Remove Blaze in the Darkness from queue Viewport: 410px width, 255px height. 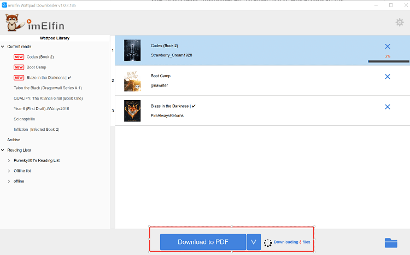click(388, 107)
